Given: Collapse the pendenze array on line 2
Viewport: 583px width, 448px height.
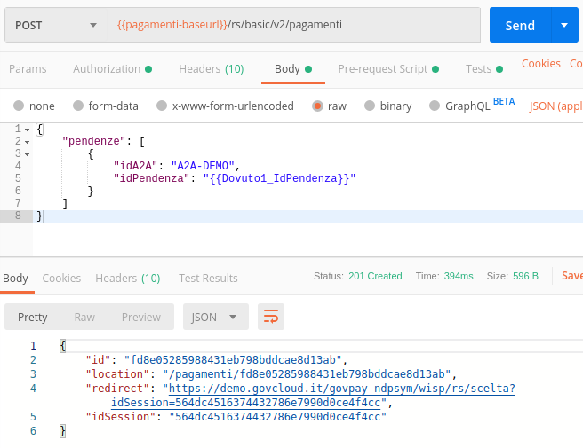Looking at the screenshot, I should tap(28, 142).
